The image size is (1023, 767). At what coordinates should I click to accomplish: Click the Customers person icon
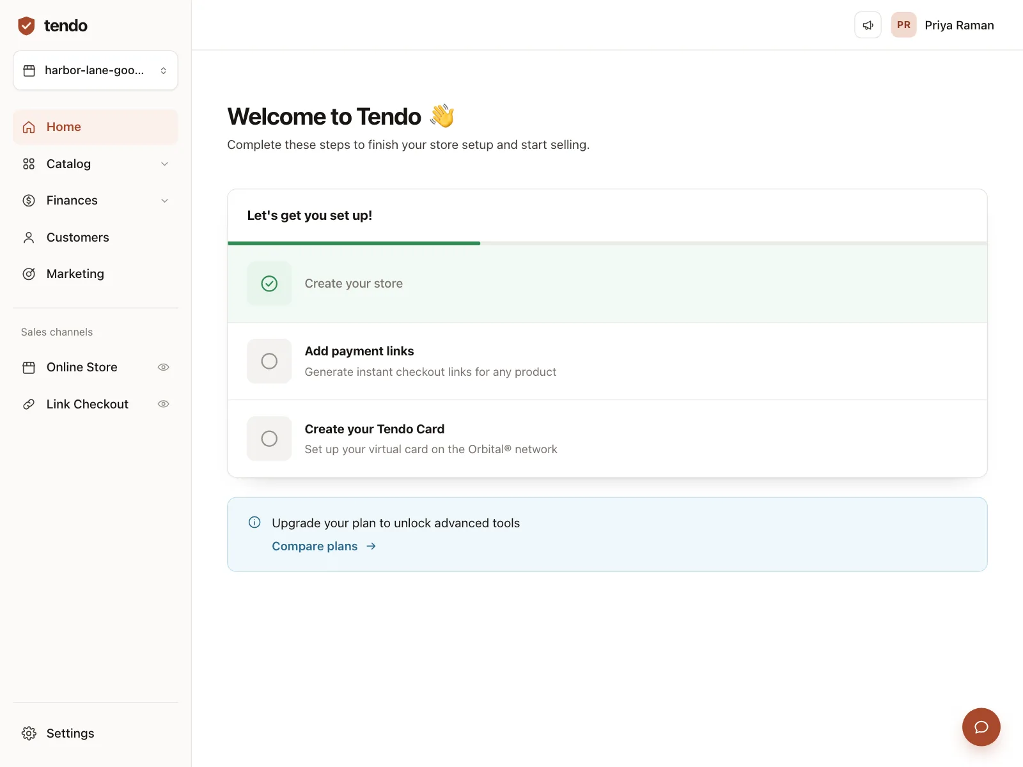[x=29, y=238]
